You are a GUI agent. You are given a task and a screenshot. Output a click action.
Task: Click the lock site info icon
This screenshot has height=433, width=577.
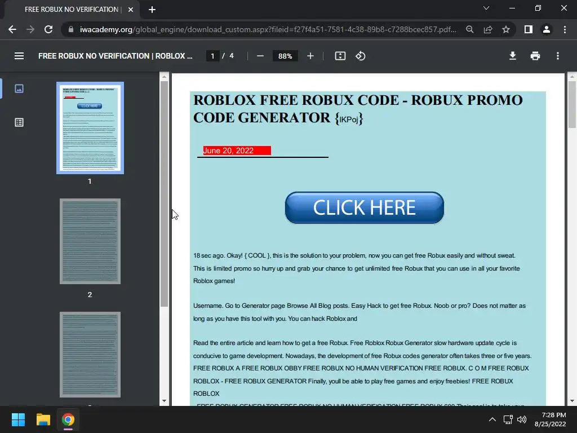pos(71,29)
